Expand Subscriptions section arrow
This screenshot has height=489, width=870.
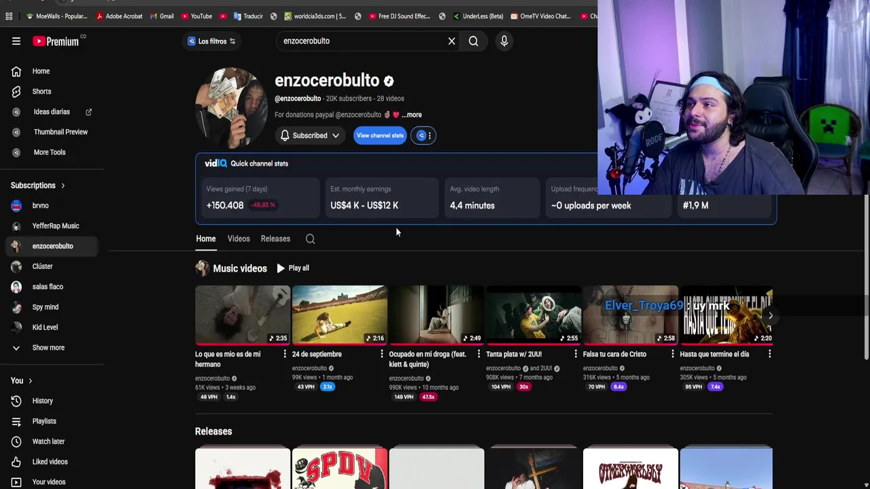(x=63, y=185)
